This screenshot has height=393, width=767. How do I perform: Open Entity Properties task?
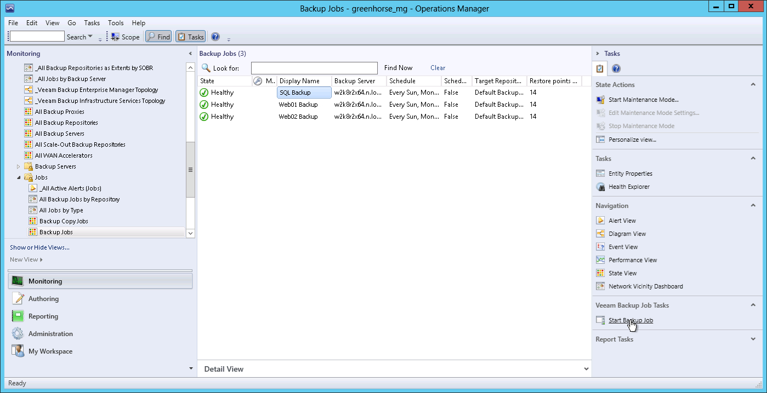[x=630, y=174]
